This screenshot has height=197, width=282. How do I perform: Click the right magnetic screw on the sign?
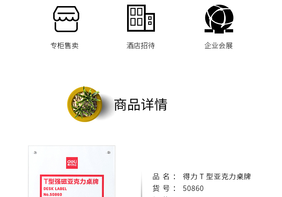[109, 152]
